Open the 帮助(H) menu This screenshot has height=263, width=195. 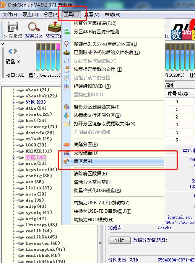pos(112,15)
